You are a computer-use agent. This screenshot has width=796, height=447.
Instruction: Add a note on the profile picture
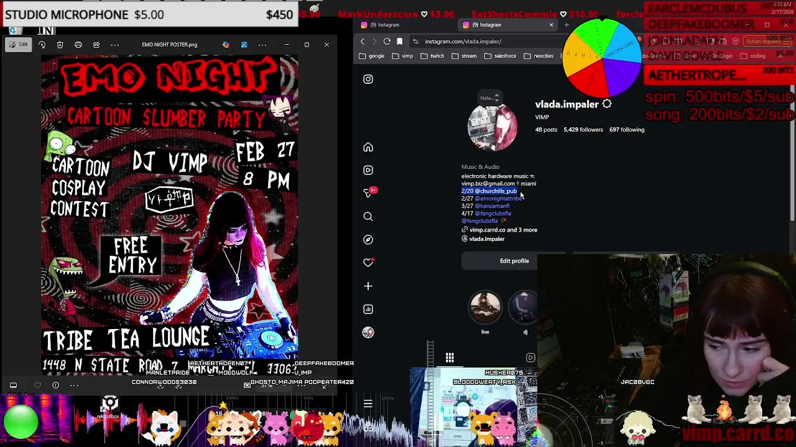[x=489, y=97]
